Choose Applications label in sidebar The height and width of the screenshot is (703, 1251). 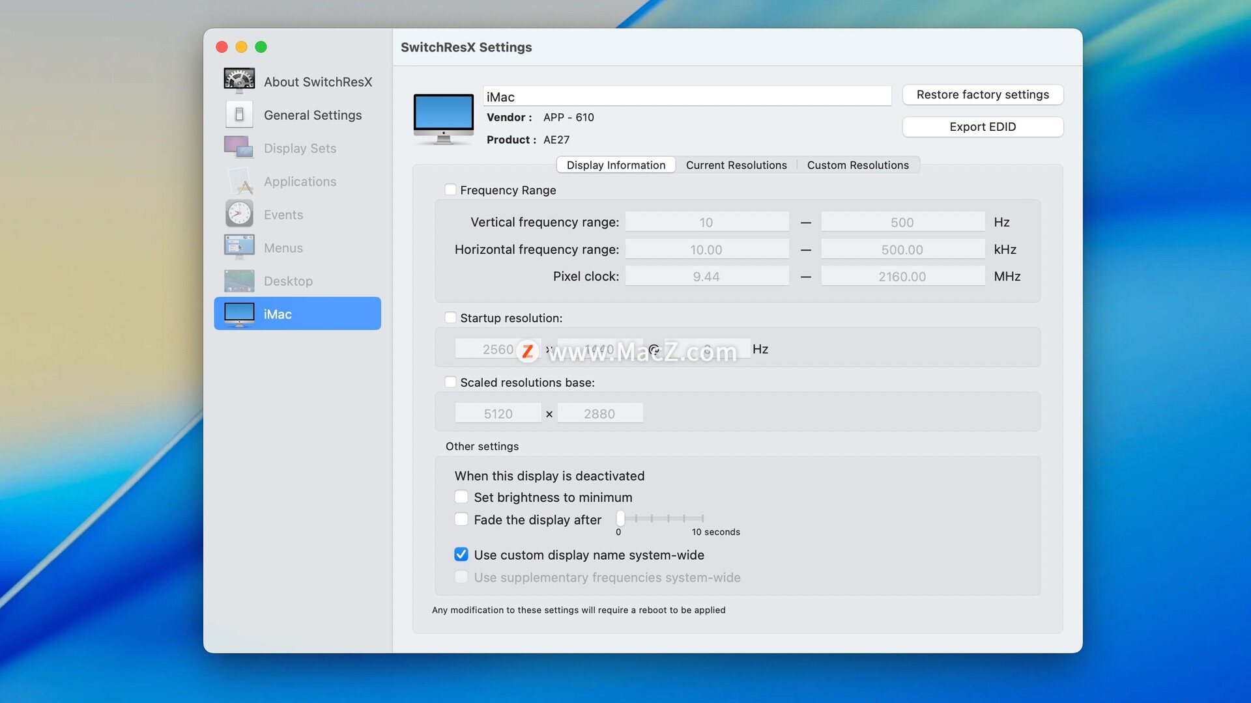click(300, 182)
